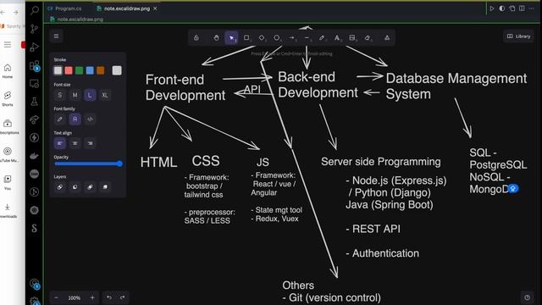Open the Library panel
Image resolution: width=542 pixels, height=305 pixels.
pyautogui.click(x=518, y=36)
